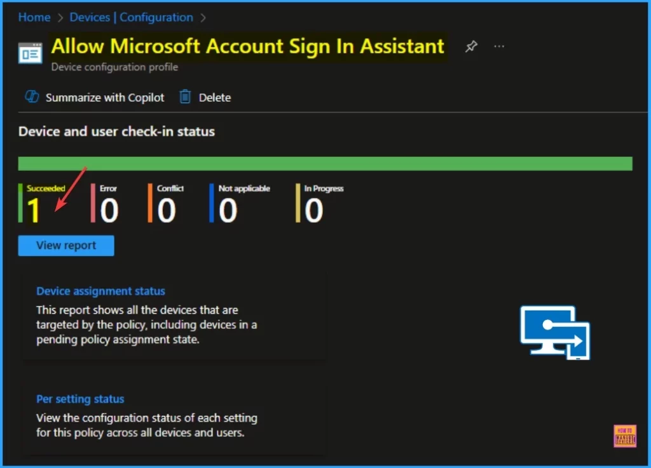The image size is (651, 468).
Task: Click the device configuration profile icon
Action: click(x=31, y=53)
